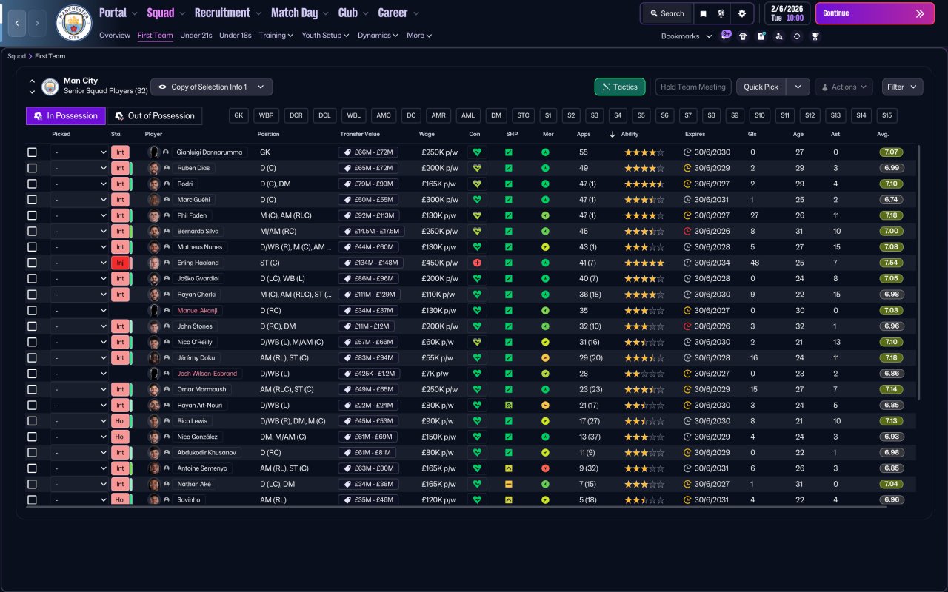The width and height of the screenshot is (948, 592).
Task: Tick the checkbox for Nico González
Action: [x=32, y=437]
